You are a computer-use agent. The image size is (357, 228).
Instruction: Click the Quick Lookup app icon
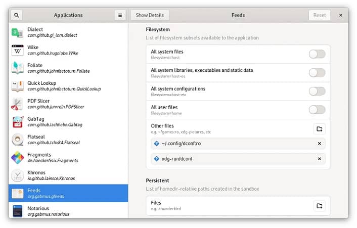(18, 86)
